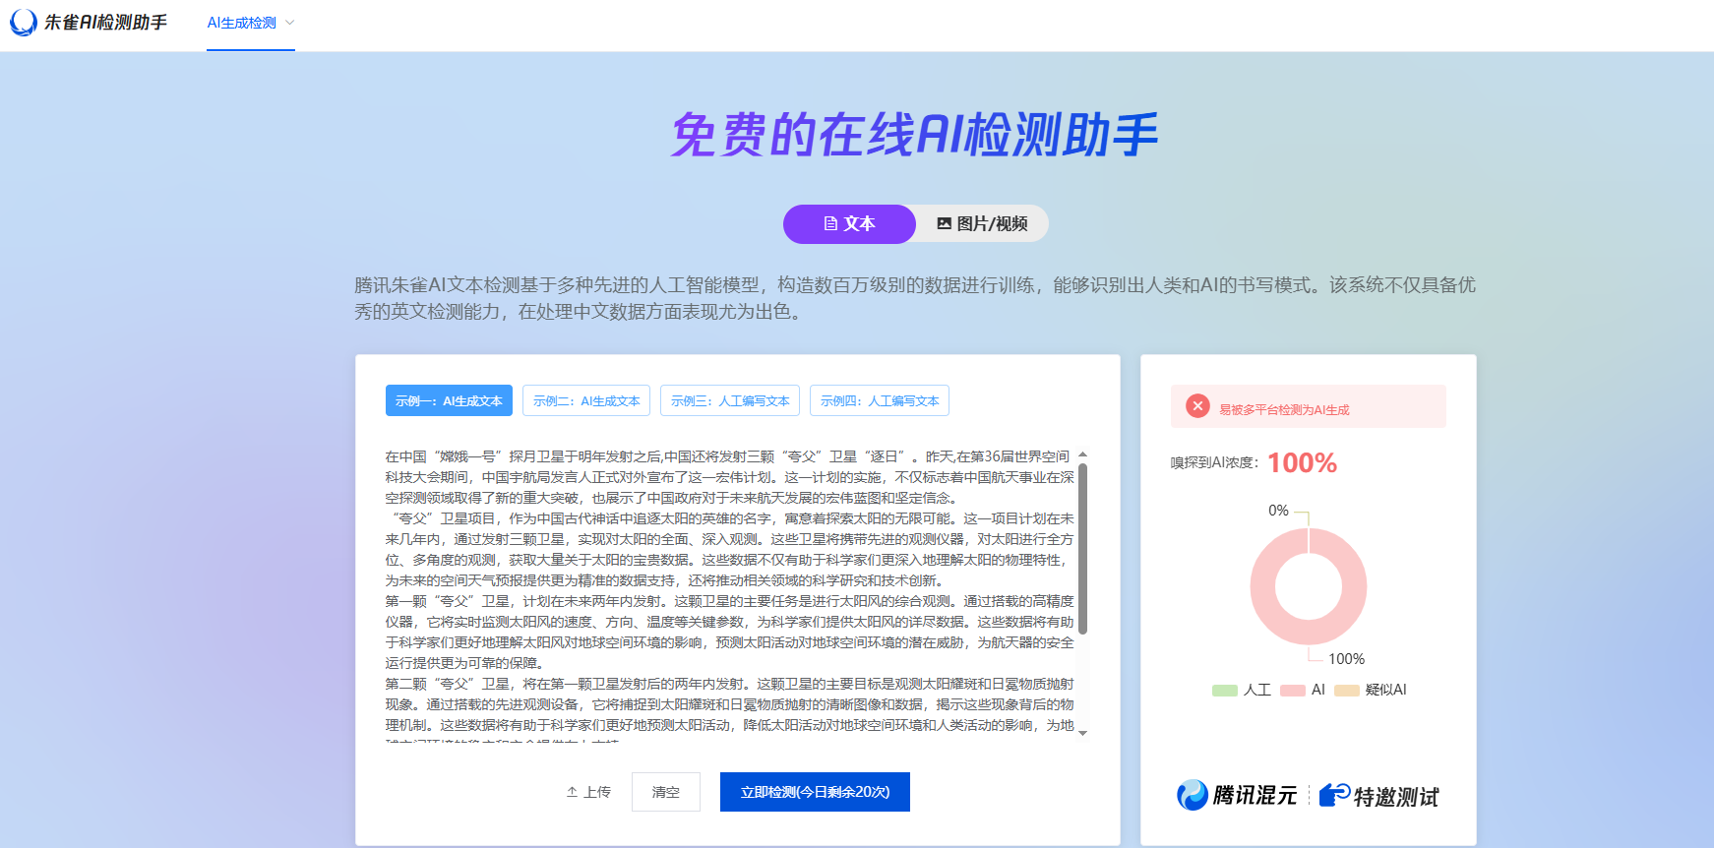1714x848 pixels.
Task: Choose 示例三 人工编写文本 sample
Action: tap(730, 401)
